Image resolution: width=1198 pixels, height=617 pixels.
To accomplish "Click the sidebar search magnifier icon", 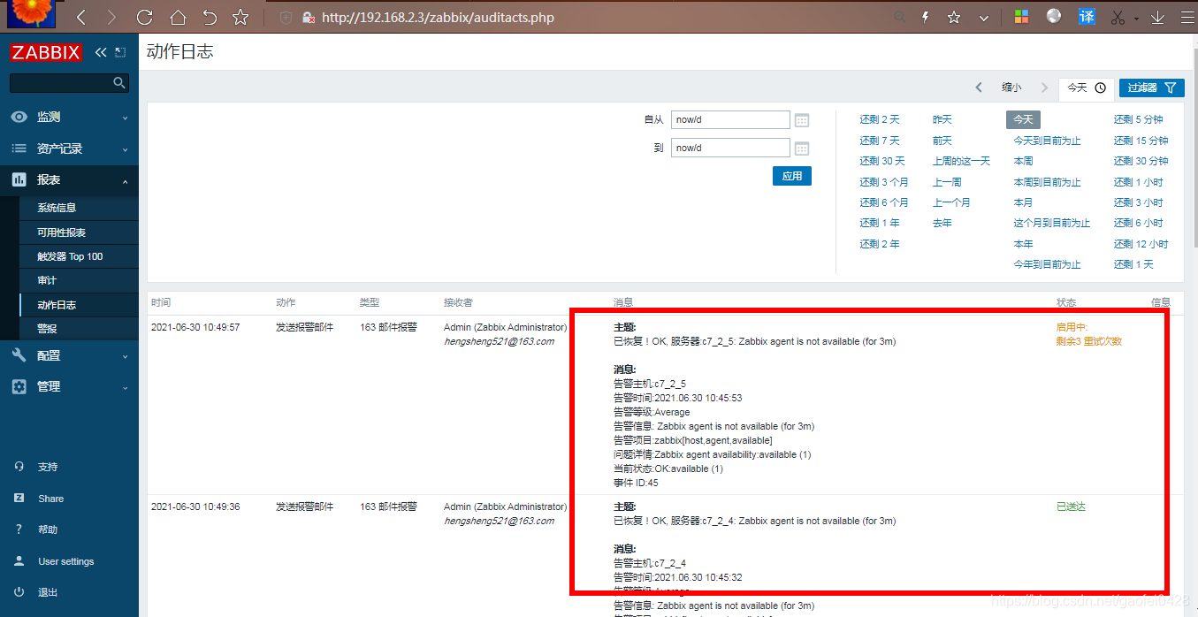I will pos(119,83).
